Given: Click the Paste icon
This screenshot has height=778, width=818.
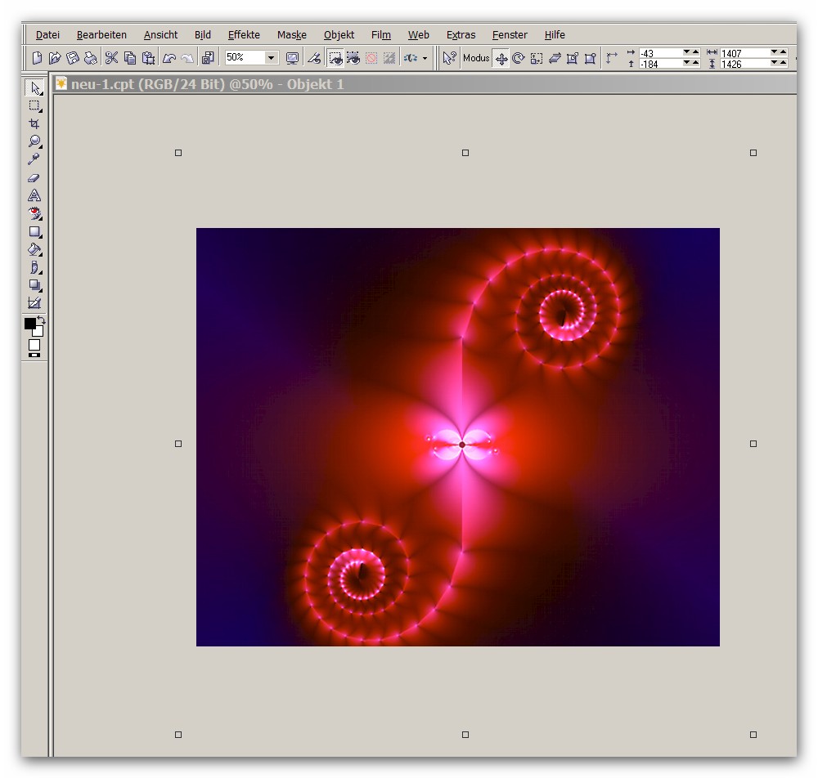Looking at the screenshot, I should 149,58.
